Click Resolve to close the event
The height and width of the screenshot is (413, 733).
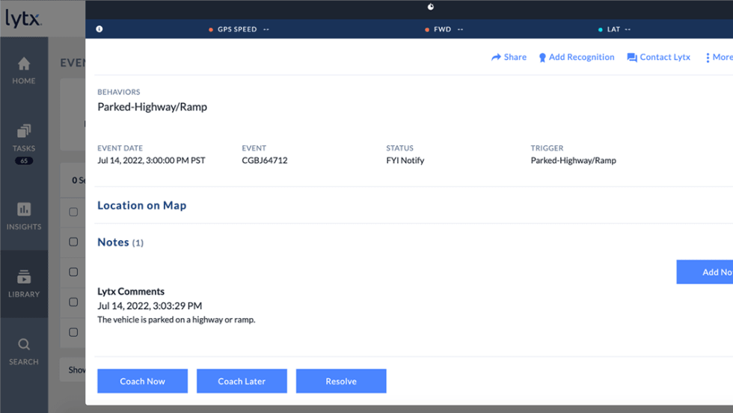341,381
